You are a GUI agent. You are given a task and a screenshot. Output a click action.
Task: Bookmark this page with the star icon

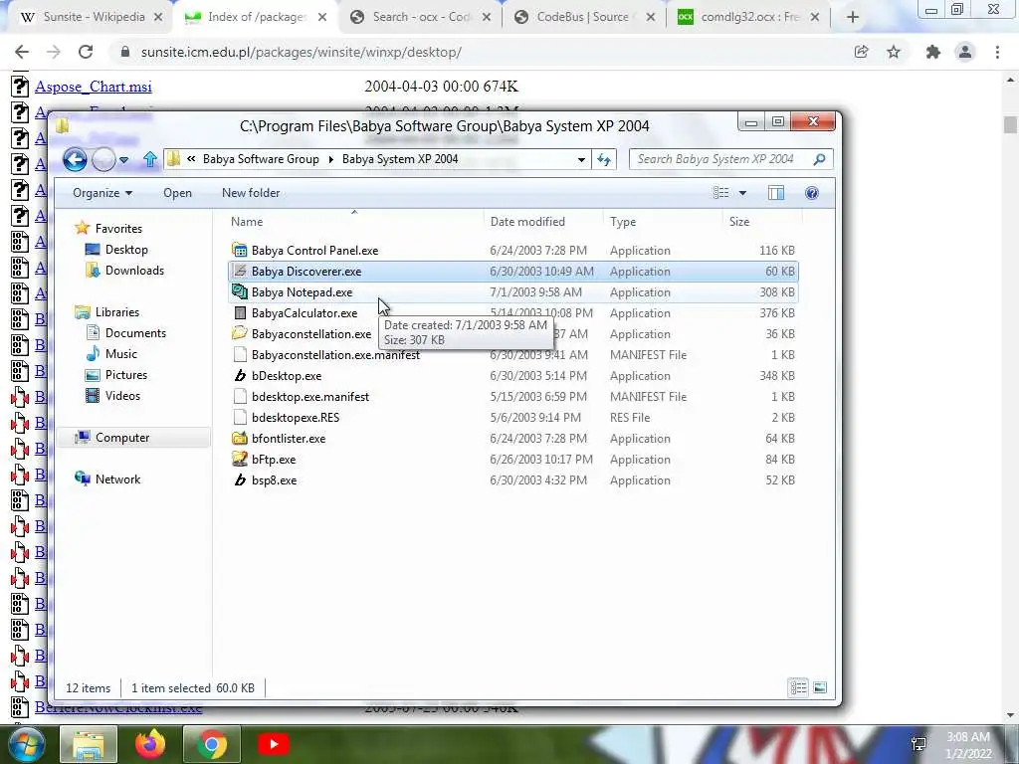tap(895, 52)
